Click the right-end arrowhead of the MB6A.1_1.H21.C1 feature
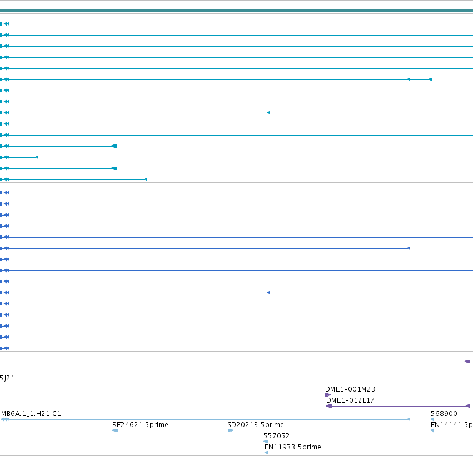 click(409, 419)
